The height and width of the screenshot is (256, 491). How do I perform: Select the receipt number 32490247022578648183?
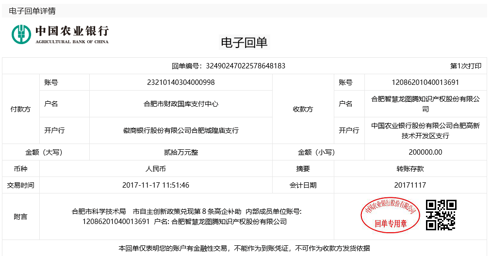pos(245,66)
